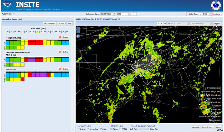Remove the MEM Airways constraint
Viewport: 224px width, 132px height.
pyautogui.click(x=60, y=69)
